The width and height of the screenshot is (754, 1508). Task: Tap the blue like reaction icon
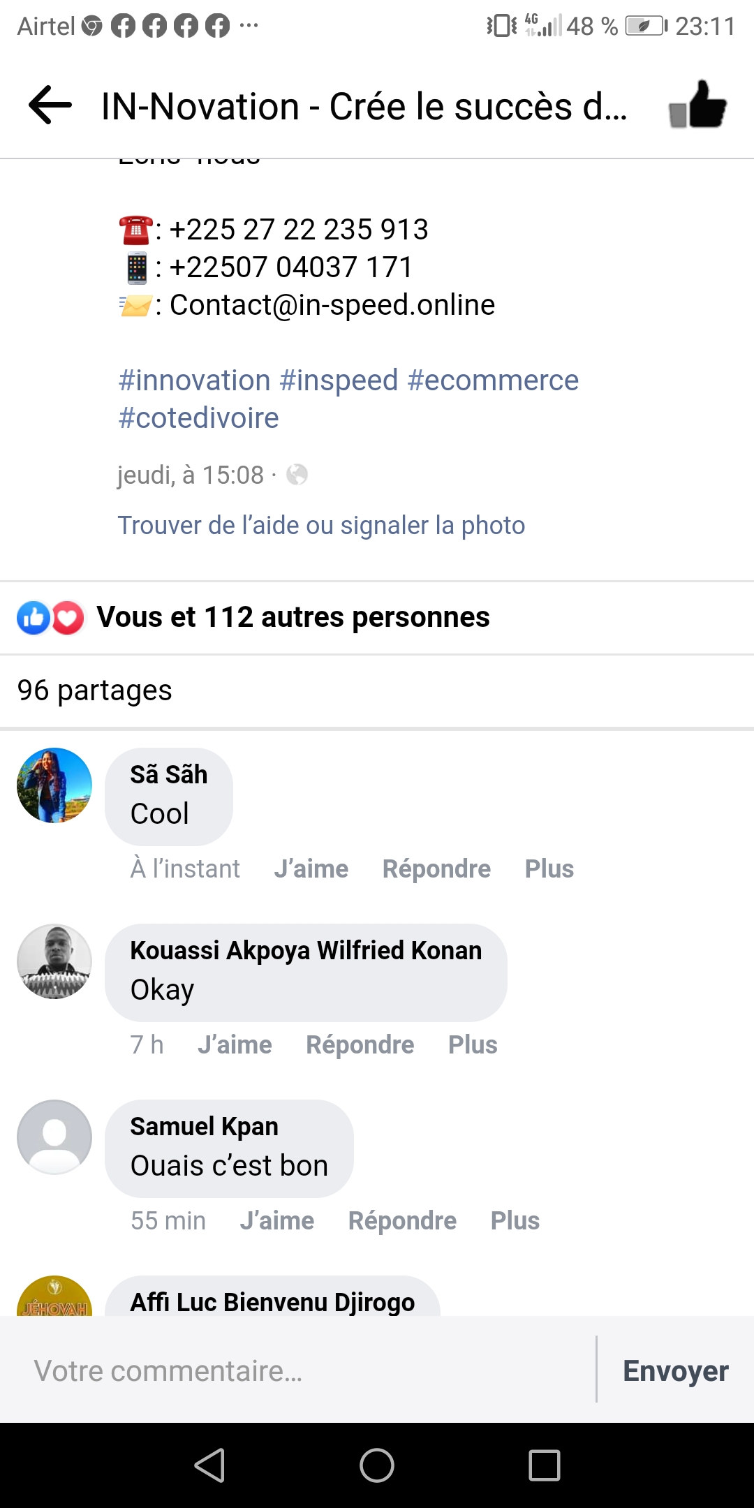33,618
